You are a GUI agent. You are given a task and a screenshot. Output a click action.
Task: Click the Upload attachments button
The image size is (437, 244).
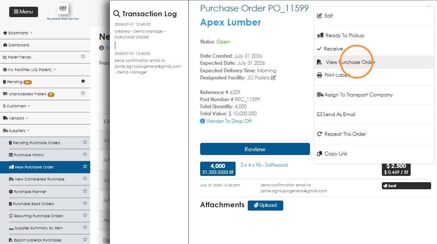(x=265, y=205)
